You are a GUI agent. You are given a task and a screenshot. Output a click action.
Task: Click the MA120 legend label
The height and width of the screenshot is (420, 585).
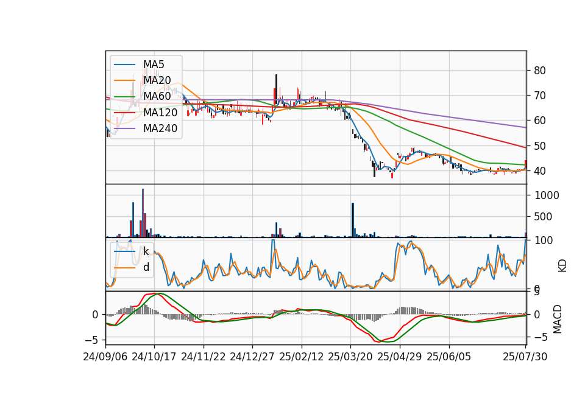tap(160, 112)
